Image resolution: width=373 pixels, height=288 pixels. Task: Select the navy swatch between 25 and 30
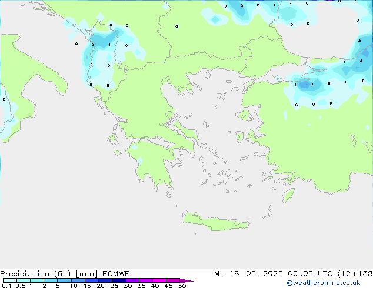tap(119, 280)
